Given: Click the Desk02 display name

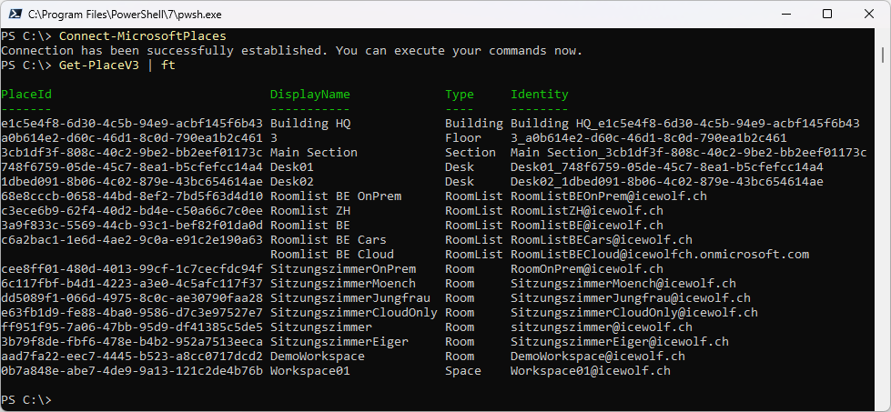Looking at the screenshot, I should [x=292, y=182].
